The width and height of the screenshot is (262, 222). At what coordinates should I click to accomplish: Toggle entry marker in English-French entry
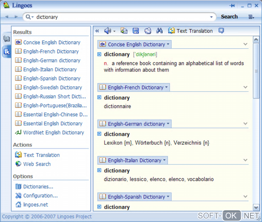tap(99, 97)
